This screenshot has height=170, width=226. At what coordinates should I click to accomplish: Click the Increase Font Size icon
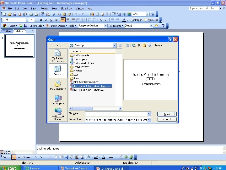(x=101, y=20)
